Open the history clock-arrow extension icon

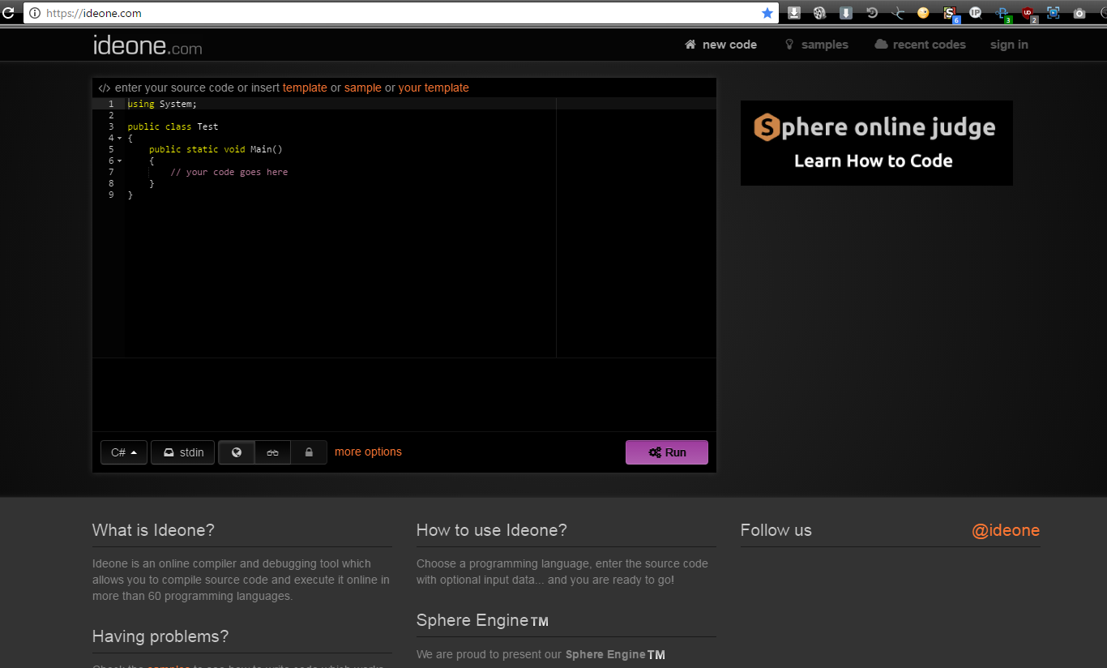(x=872, y=13)
